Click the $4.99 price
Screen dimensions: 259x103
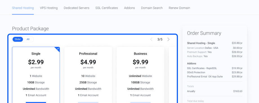pos(88,62)
